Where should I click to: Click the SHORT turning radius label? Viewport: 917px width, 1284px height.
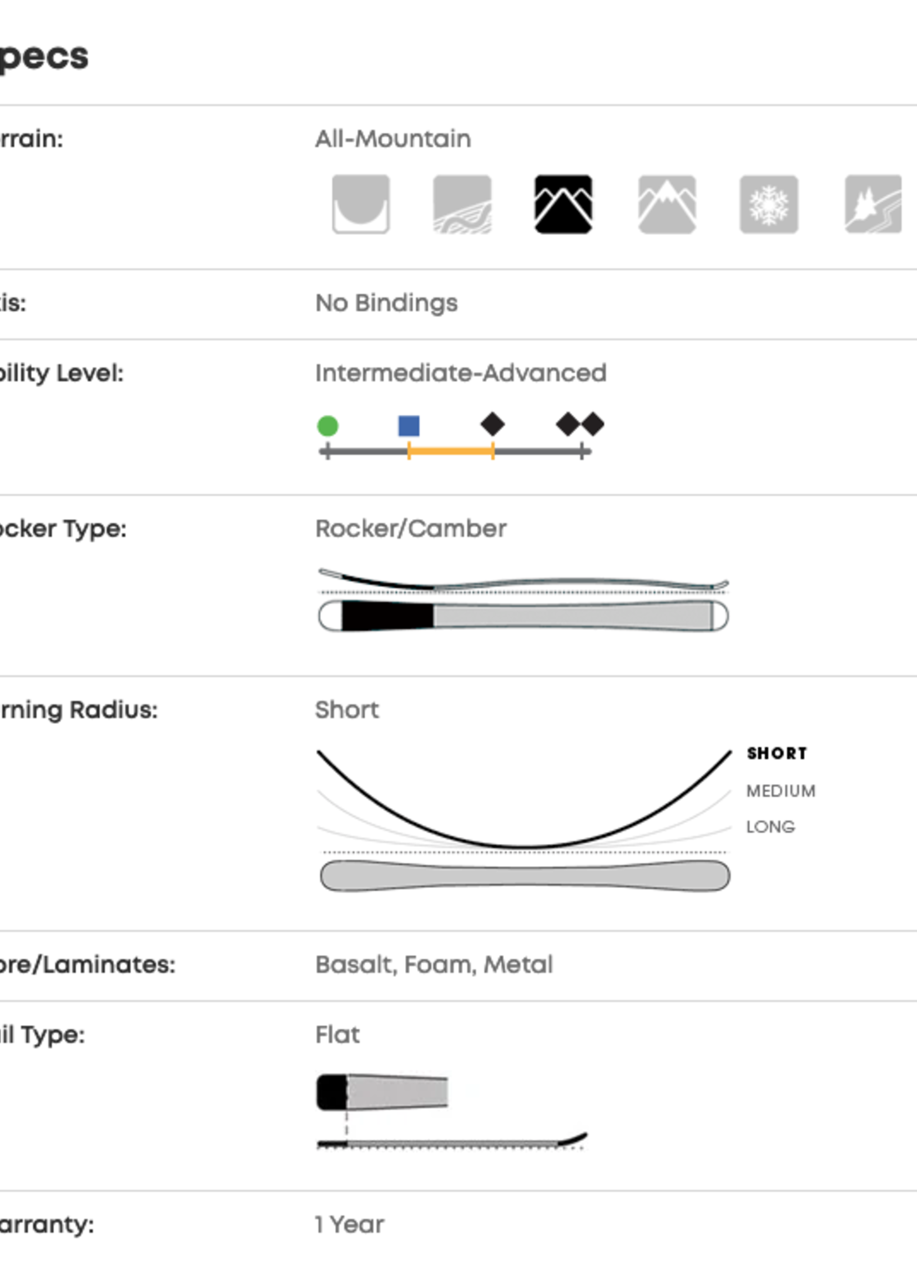777,753
